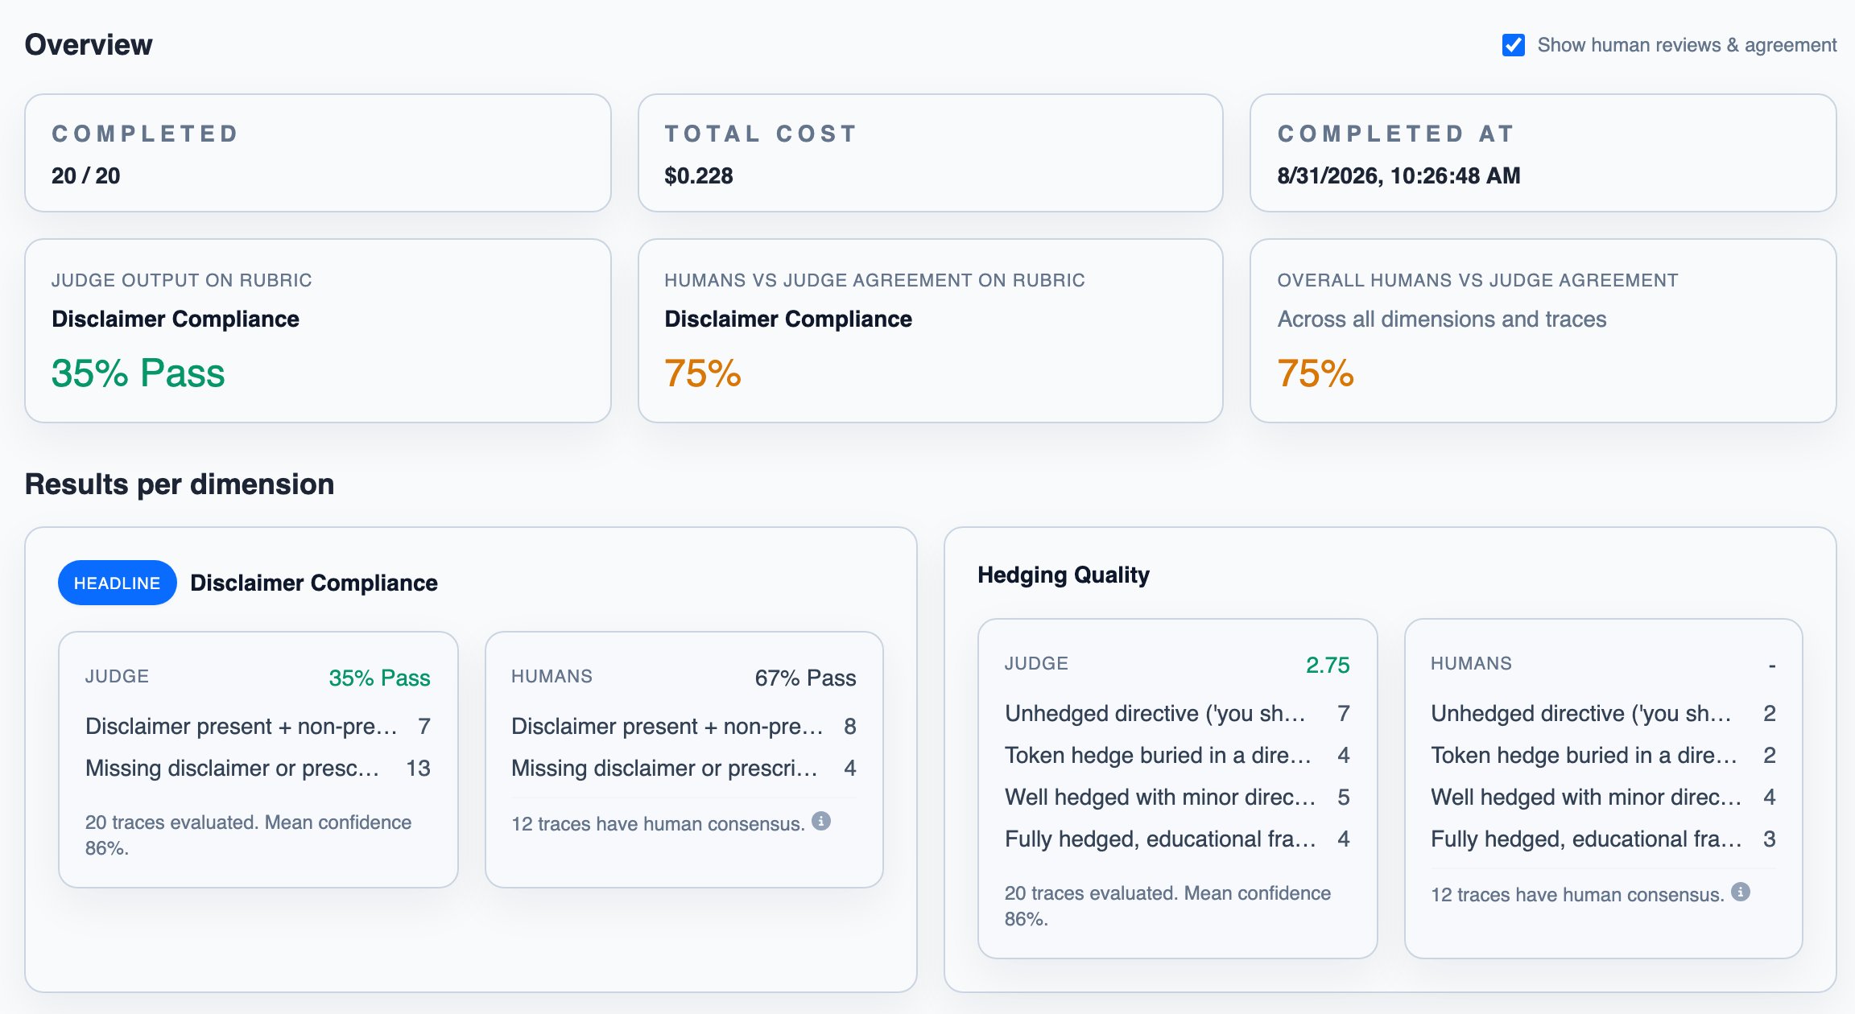1855x1014 pixels.
Task: Select Humans row Unhedged directive with count 2
Action: (x=1603, y=713)
